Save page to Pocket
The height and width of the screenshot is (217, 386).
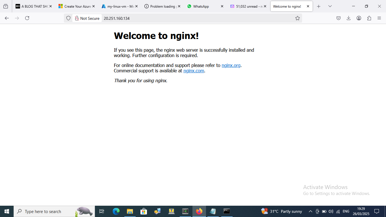point(339,18)
